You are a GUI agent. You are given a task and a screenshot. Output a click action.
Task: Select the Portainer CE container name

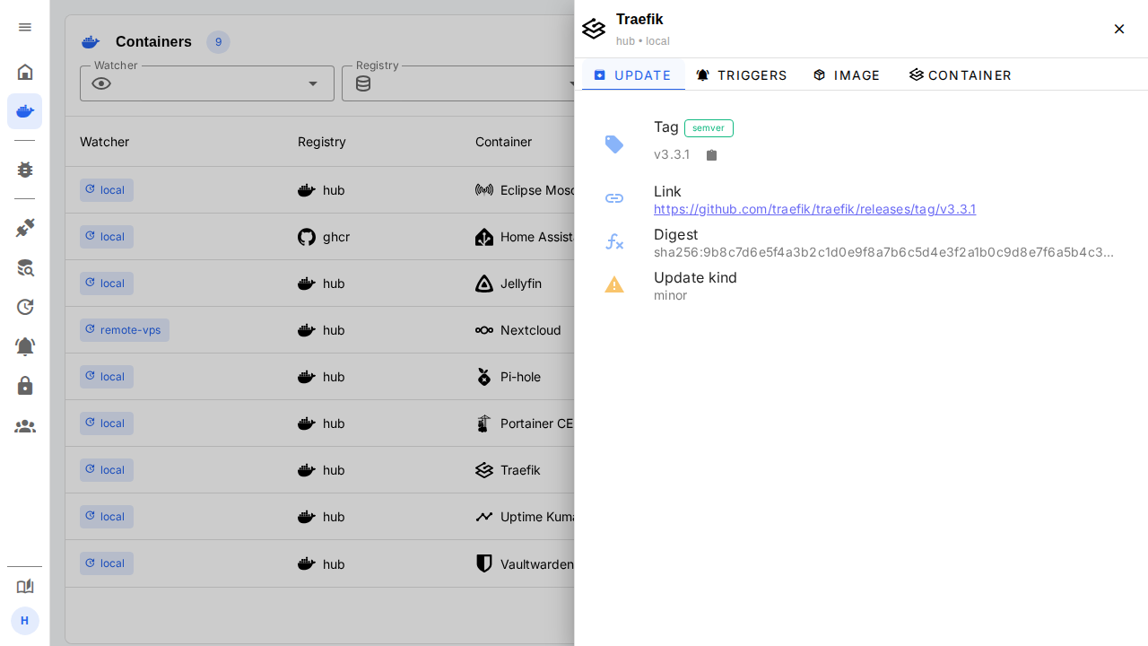pyautogui.click(x=536, y=423)
